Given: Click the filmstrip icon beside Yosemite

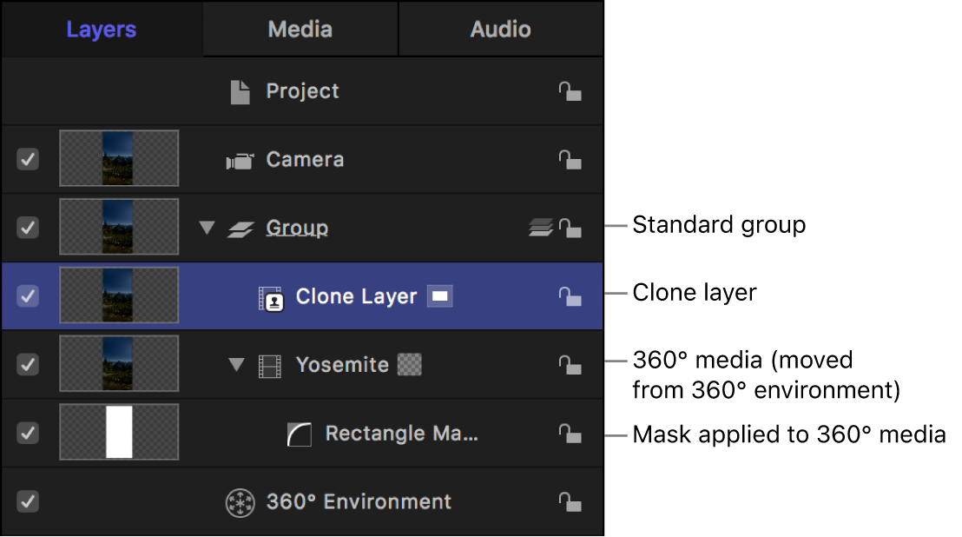Looking at the screenshot, I should 271,364.
